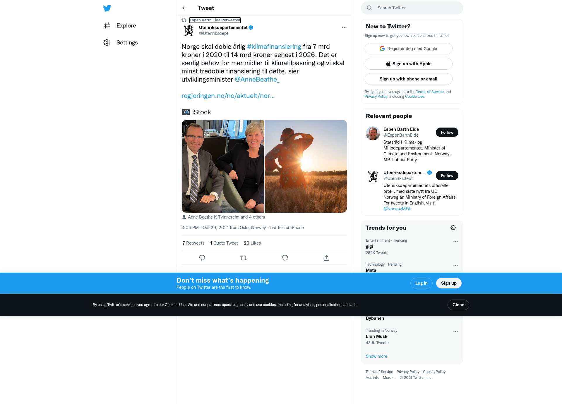Open the sunset wheat field photo
This screenshot has height=404, width=562.
[306, 166]
